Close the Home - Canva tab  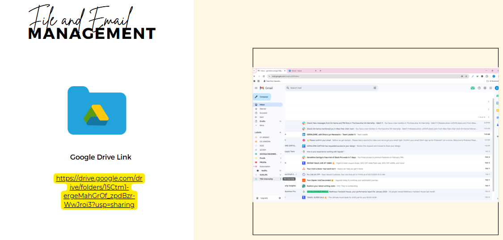(x=316, y=71)
